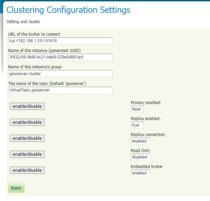
Task: Select the Read Only status field
Action: point(140,157)
